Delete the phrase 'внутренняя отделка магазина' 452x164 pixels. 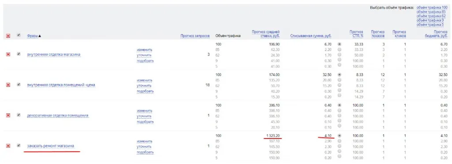(8, 54)
